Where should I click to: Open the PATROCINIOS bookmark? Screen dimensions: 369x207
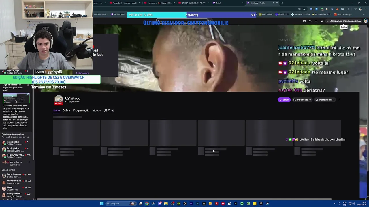(x=282, y=14)
